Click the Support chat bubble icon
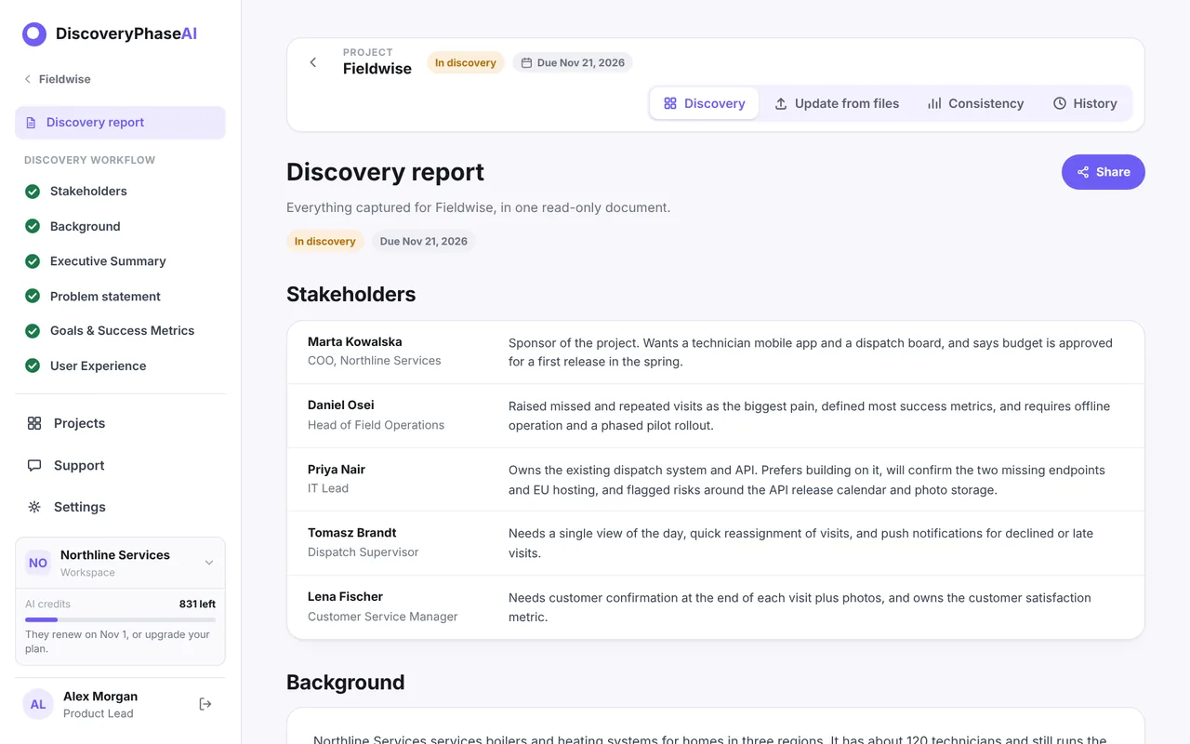 [34, 465]
